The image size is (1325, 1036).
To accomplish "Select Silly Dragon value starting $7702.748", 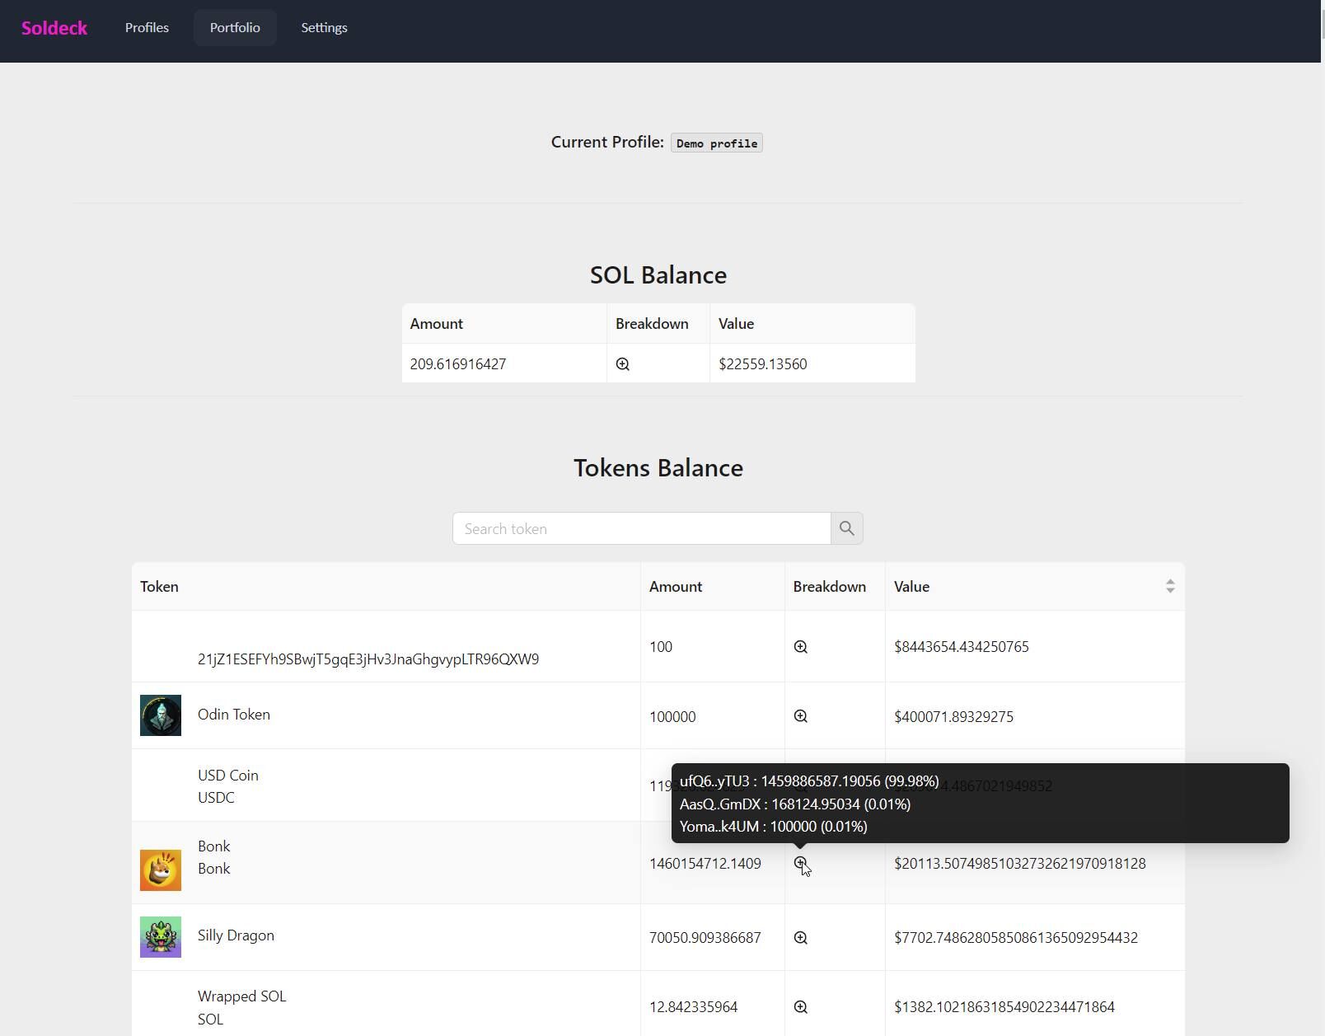I will tap(1016, 938).
